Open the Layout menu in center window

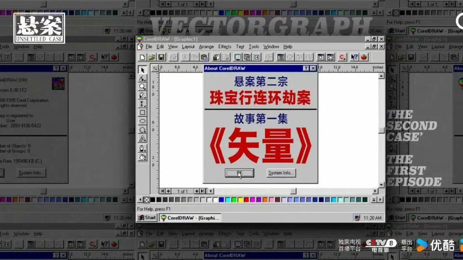coord(188,47)
